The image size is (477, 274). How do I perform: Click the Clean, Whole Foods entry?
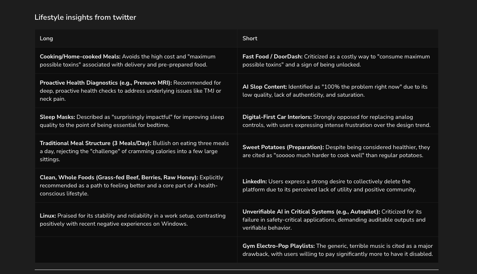pyautogui.click(x=119, y=177)
